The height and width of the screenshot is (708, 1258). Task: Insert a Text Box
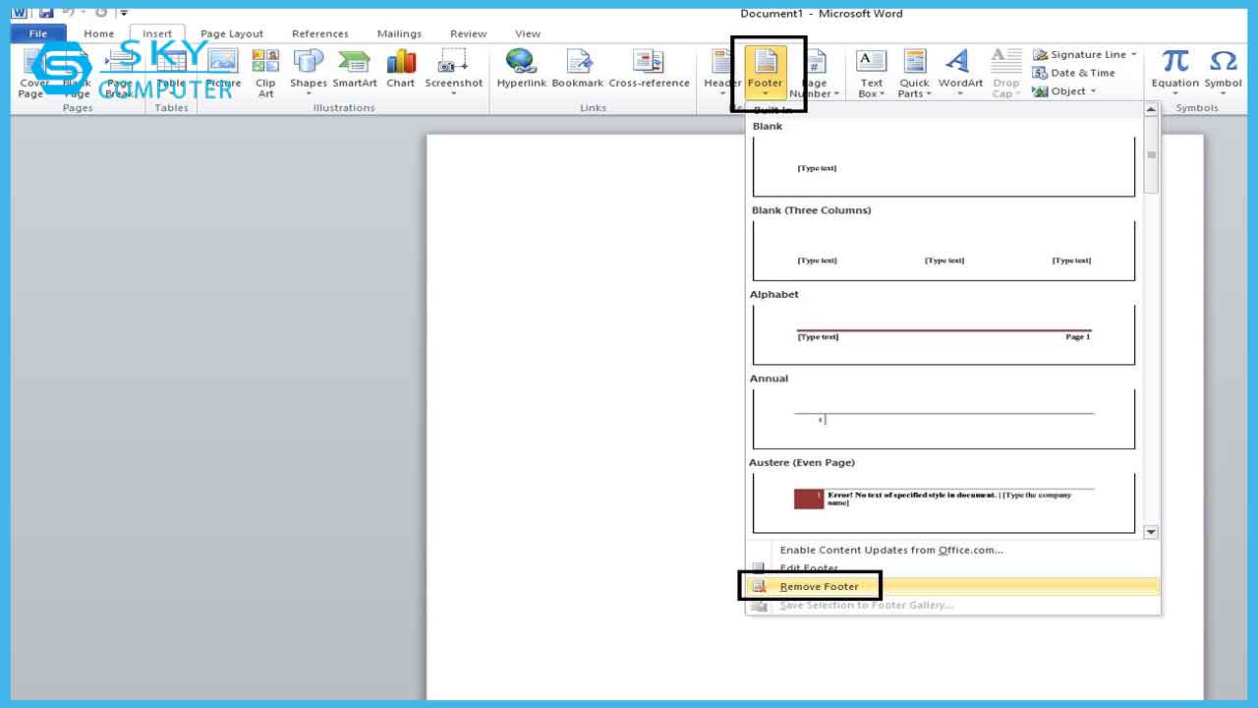pyautogui.click(x=871, y=73)
